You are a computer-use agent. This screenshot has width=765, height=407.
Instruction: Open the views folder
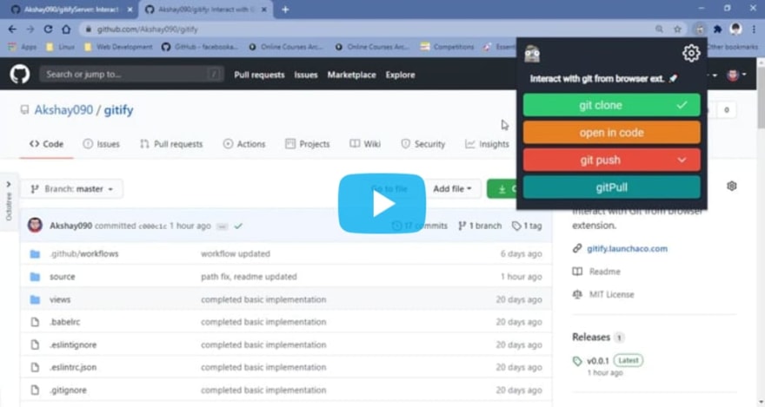(x=60, y=299)
